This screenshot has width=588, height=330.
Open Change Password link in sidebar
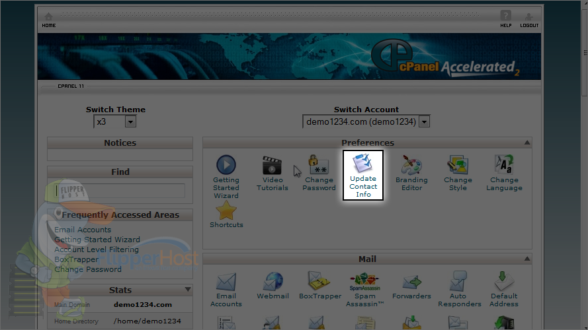88,269
